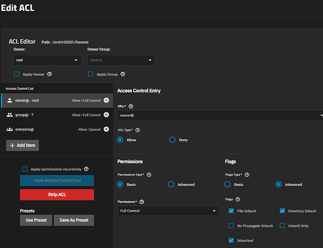
Task: Open help tooltip for Apply Group
Action: [x=123, y=74]
